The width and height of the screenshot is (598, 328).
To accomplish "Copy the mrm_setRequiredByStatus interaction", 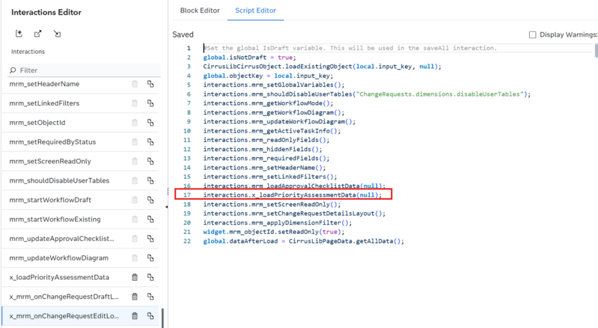I will pos(150,142).
